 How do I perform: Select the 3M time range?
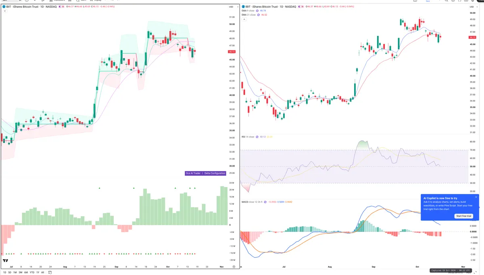tap(20, 272)
